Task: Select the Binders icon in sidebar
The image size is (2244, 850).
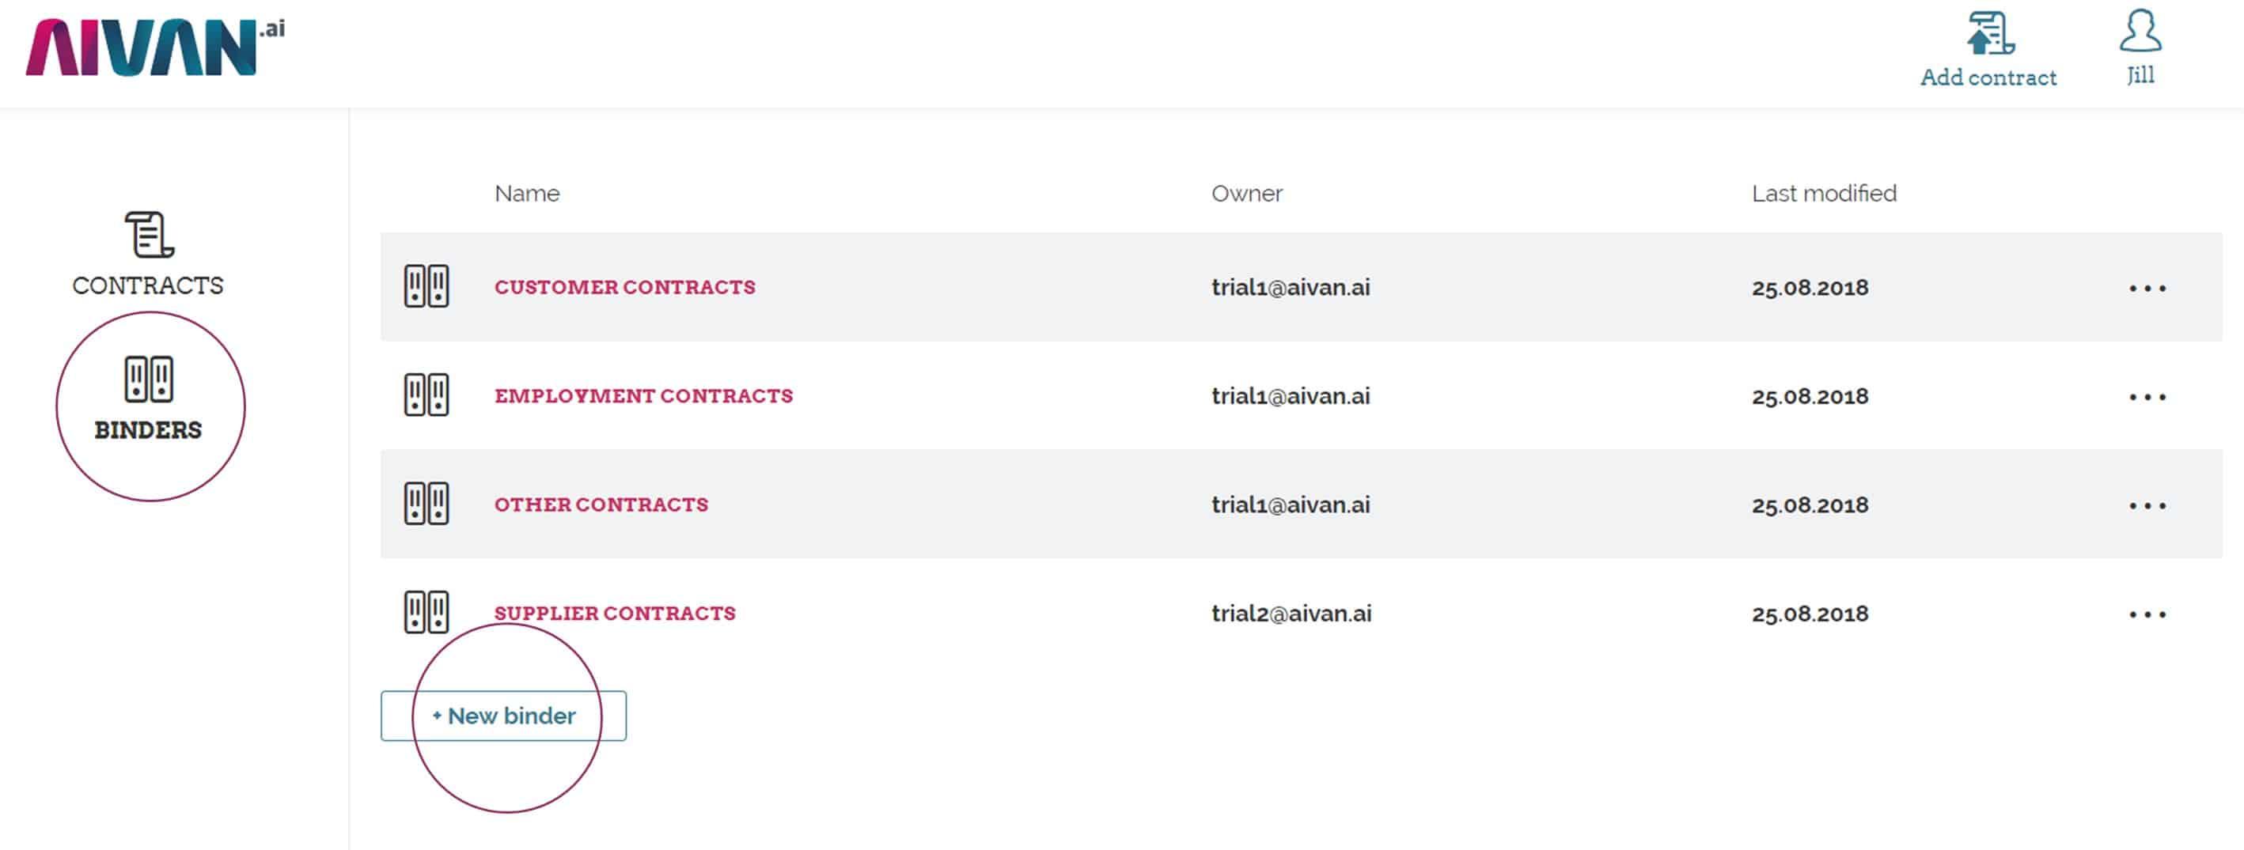Action: 149,380
